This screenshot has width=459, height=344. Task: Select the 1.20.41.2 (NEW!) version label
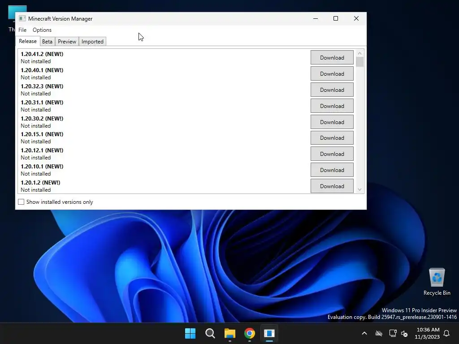click(42, 54)
